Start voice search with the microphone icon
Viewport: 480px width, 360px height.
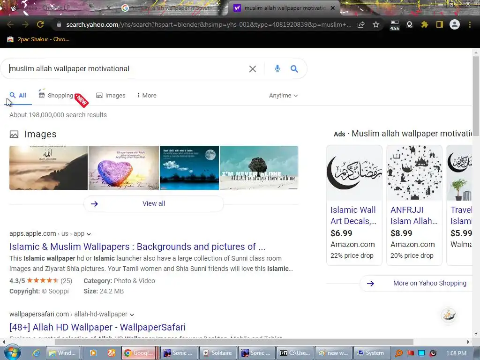click(x=277, y=68)
